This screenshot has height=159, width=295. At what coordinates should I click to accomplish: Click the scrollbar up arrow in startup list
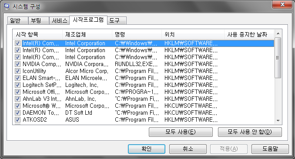pos(278,33)
